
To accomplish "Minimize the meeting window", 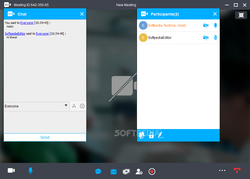I will (227, 5).
